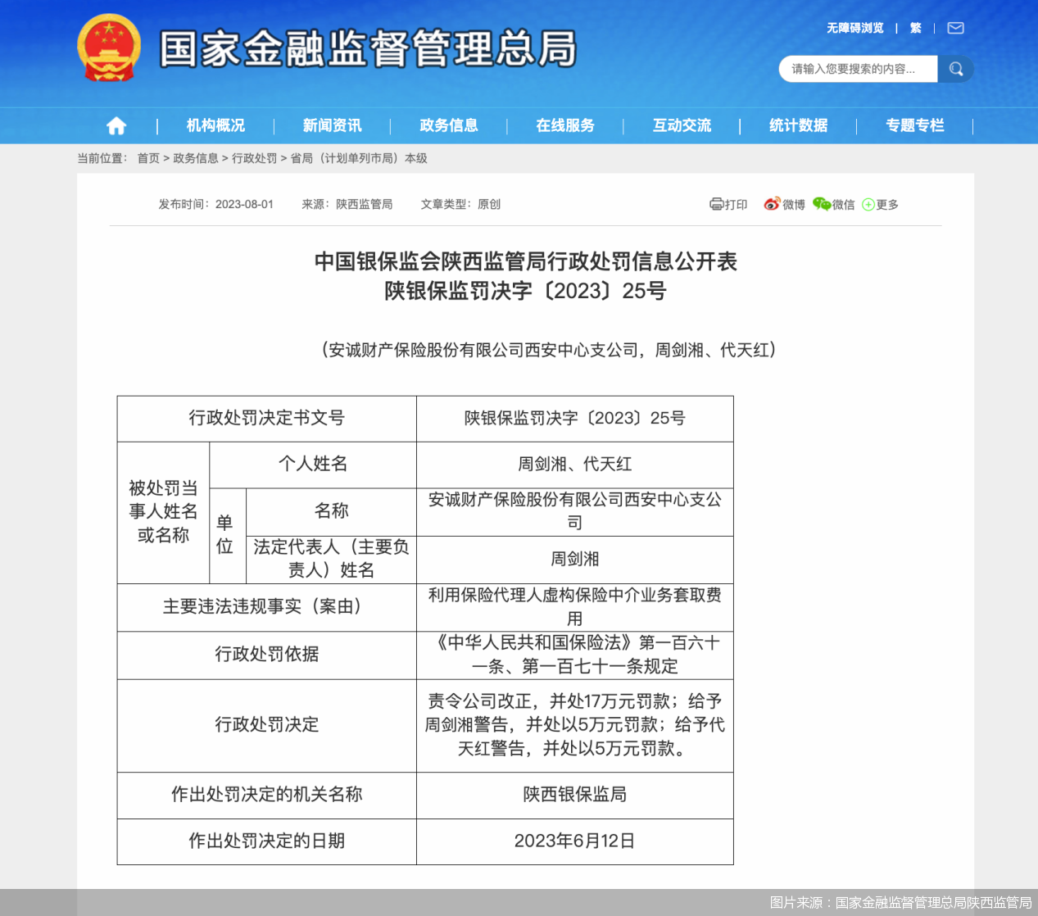
Task: Switch to traditional Chinese via 繁
Action: click(x=914, y=27)
